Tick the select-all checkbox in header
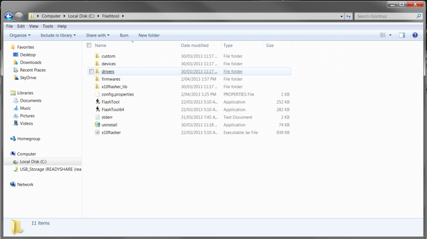 click(89, 45)
